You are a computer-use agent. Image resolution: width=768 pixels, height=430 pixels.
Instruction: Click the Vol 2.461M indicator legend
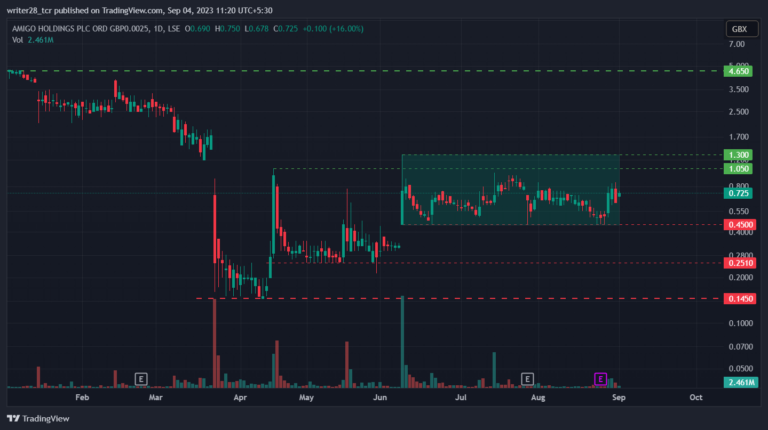tap(33, 40)
